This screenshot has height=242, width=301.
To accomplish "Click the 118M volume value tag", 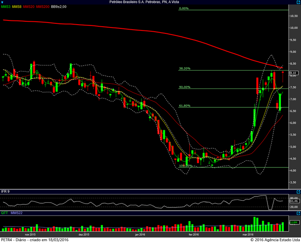I will (294, 222).
